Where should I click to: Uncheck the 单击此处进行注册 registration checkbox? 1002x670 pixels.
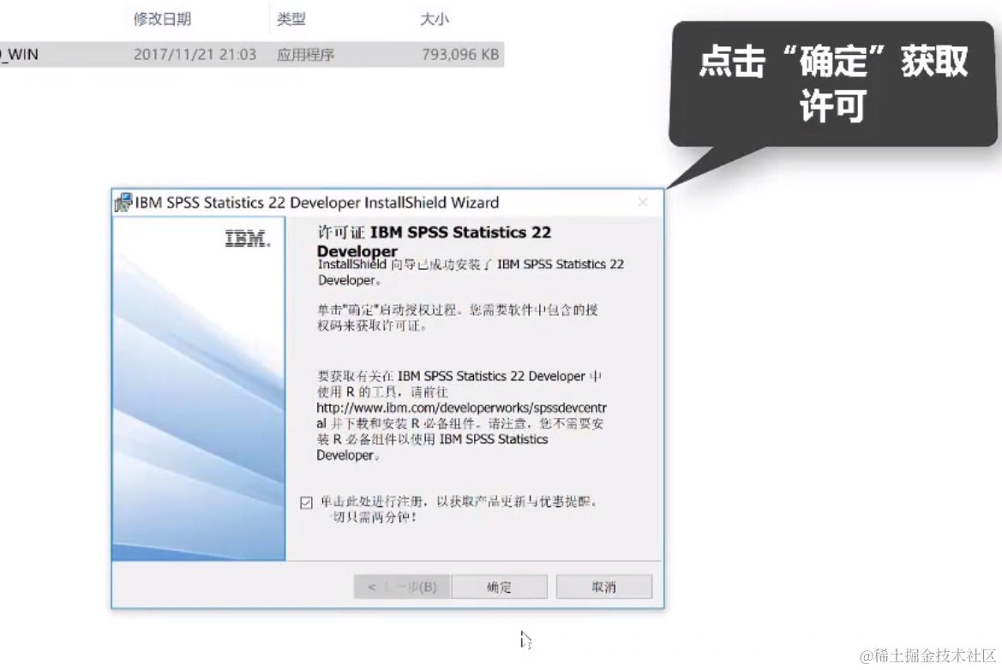[x=305, y=504]
